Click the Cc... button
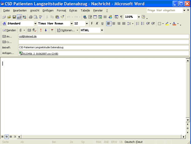 (x=7, y=42)
